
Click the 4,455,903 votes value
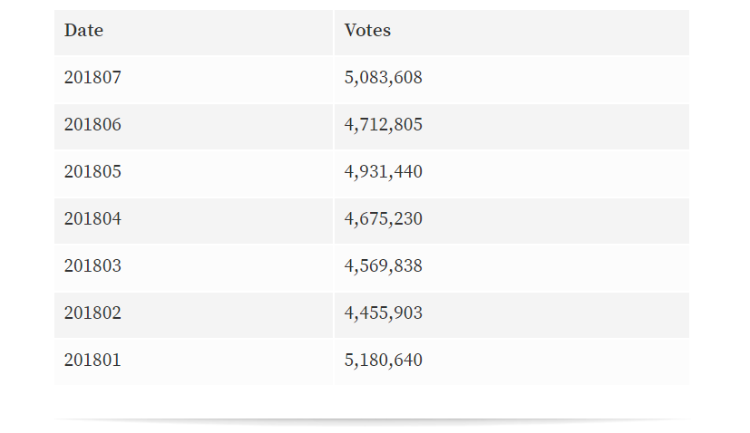(x=384, y=313)
